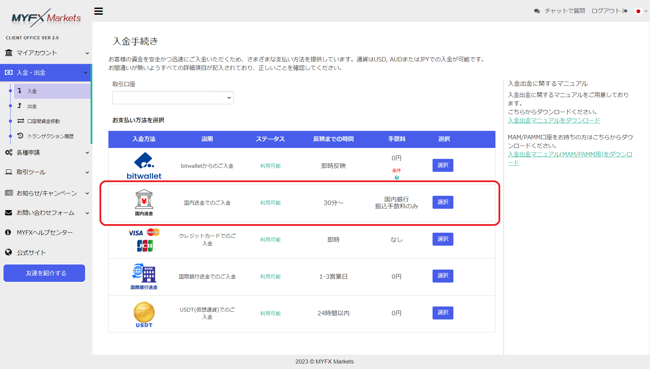Click the newspaper icon beside お知らせ/キャンペーン
Image resolution: width=650 pixels, height=369 pixels.
coord(9,193)
